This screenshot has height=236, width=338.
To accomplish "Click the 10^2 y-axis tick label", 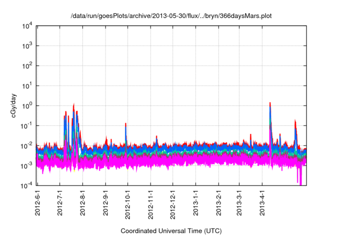I will pos(26,66).
